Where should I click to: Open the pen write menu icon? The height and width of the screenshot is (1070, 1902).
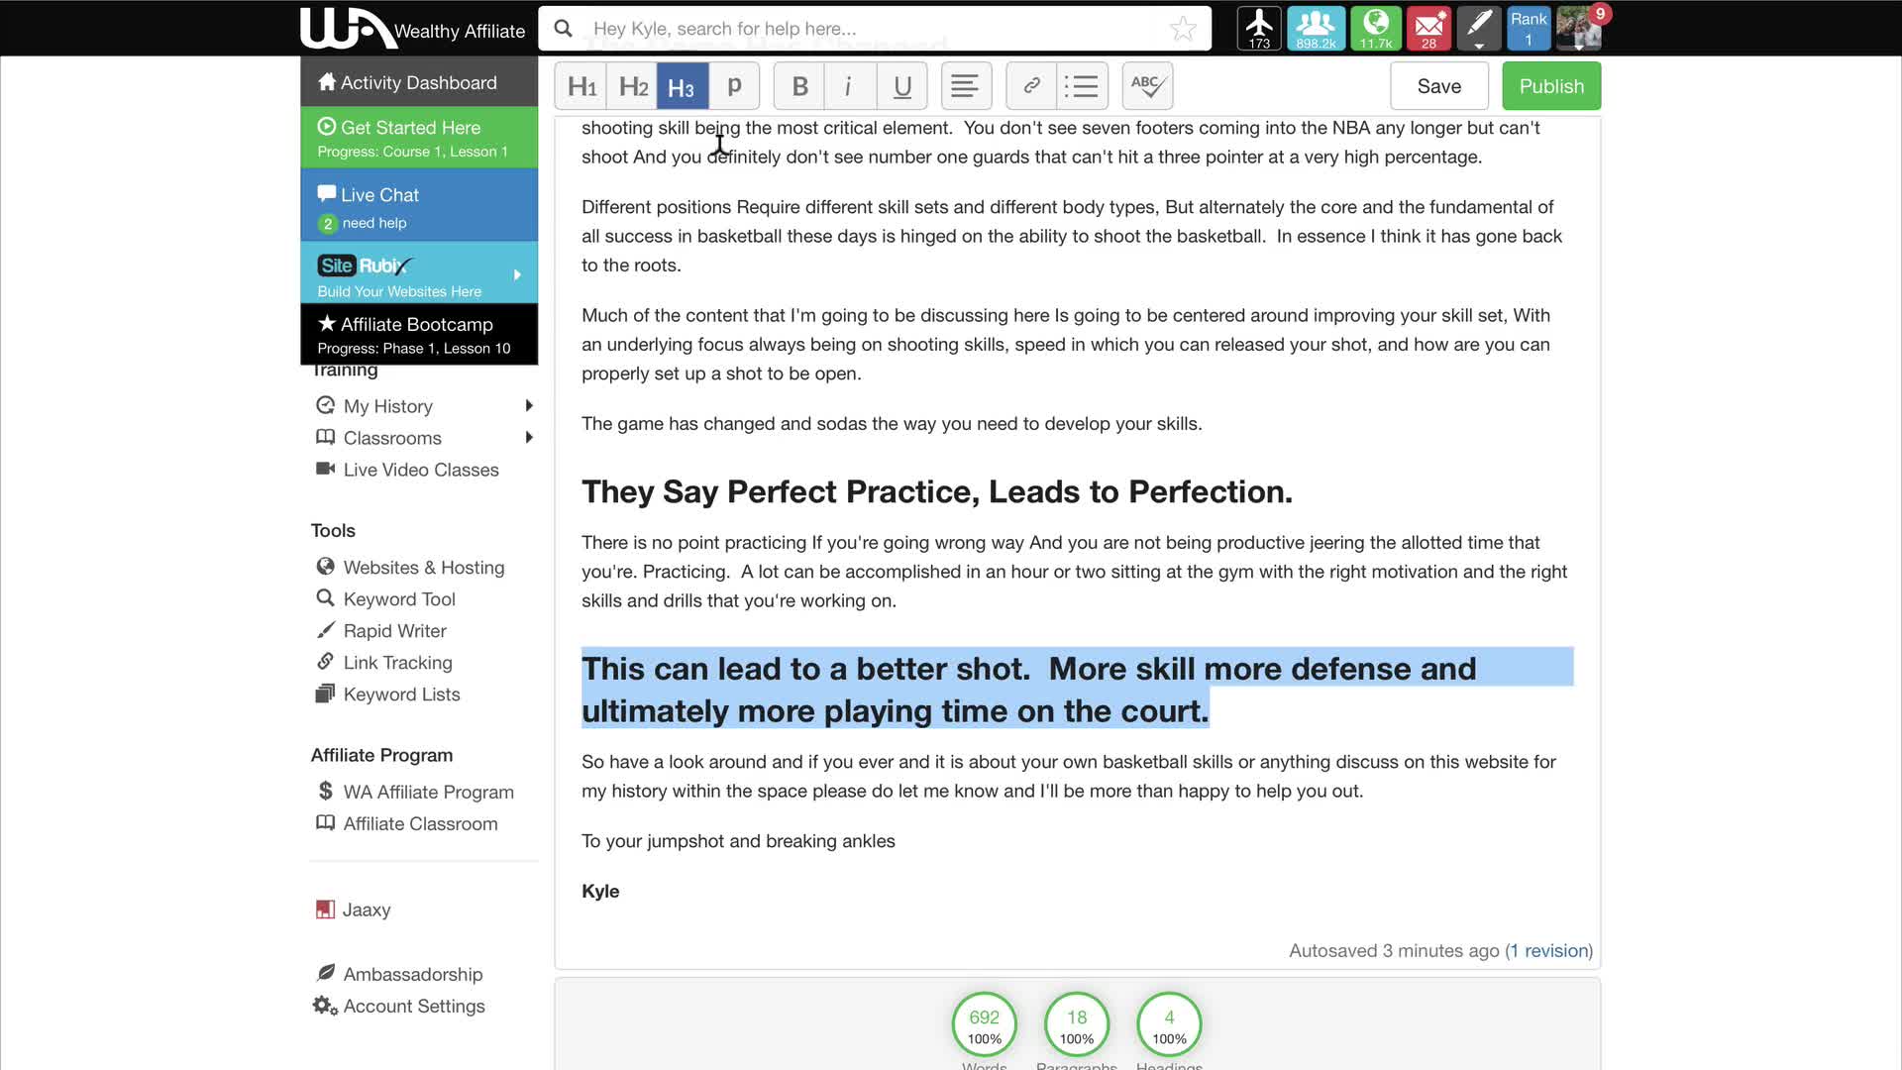1479,28
